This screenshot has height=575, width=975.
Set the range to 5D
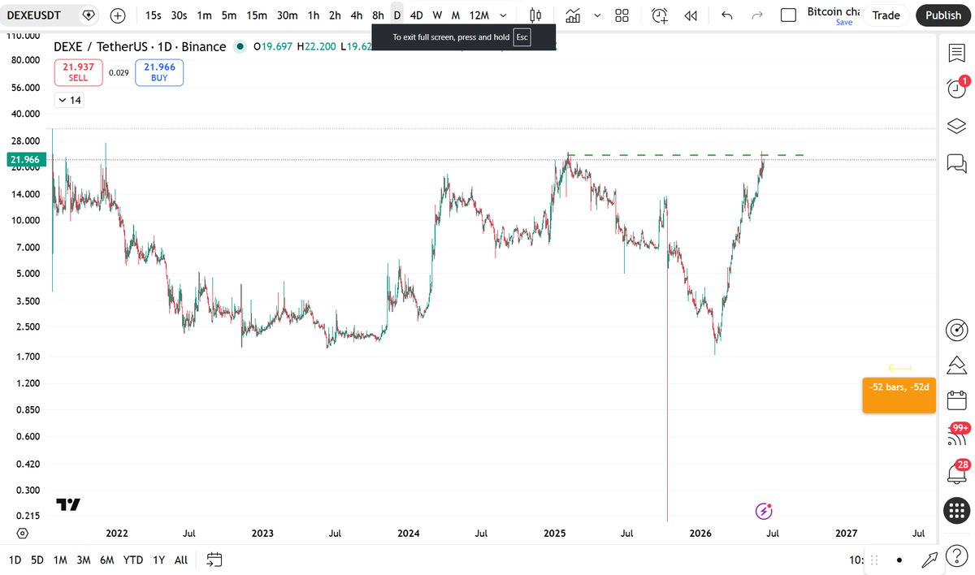coord(37,560)
